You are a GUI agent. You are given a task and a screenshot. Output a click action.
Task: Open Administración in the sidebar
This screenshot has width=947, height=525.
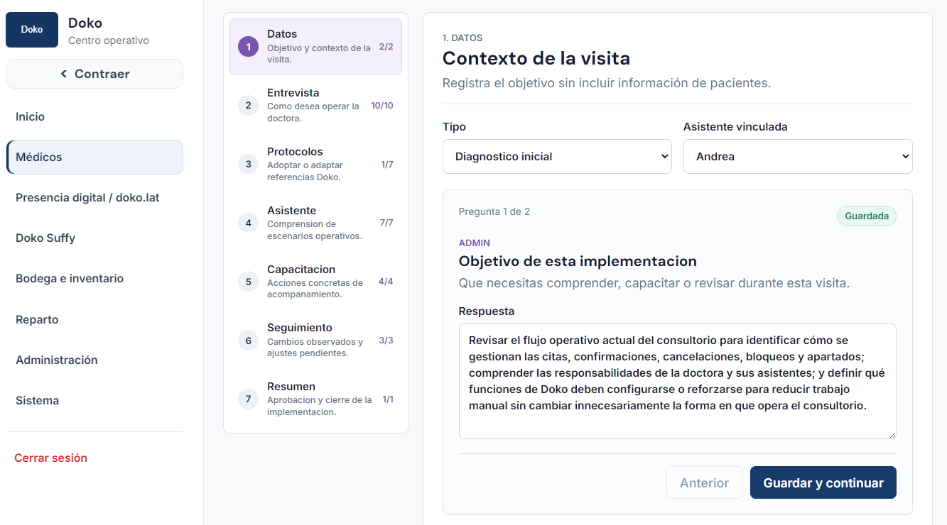pyautogui.click(x=94, y=360)
